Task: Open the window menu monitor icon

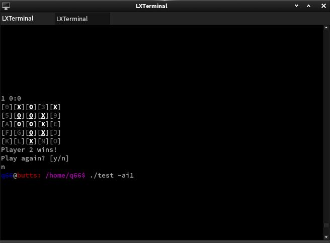Action: pos(6,6)
